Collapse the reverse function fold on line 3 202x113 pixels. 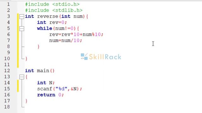[22, 17]
